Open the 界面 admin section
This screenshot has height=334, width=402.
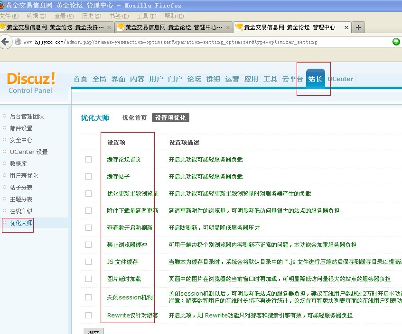119,79
